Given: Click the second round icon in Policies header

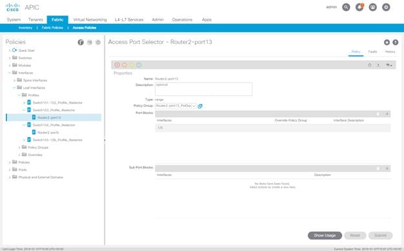Looking at the screenshot, I should point(89,42).
